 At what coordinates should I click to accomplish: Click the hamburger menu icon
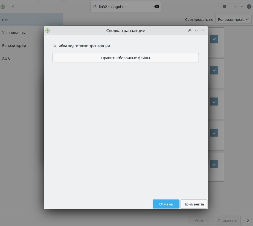(225, 7)
